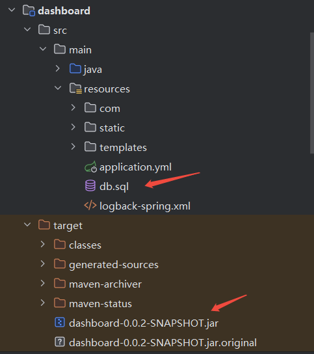
Task: Open the application.yml file
Action: pyautogui.click(x=136, y=167)
